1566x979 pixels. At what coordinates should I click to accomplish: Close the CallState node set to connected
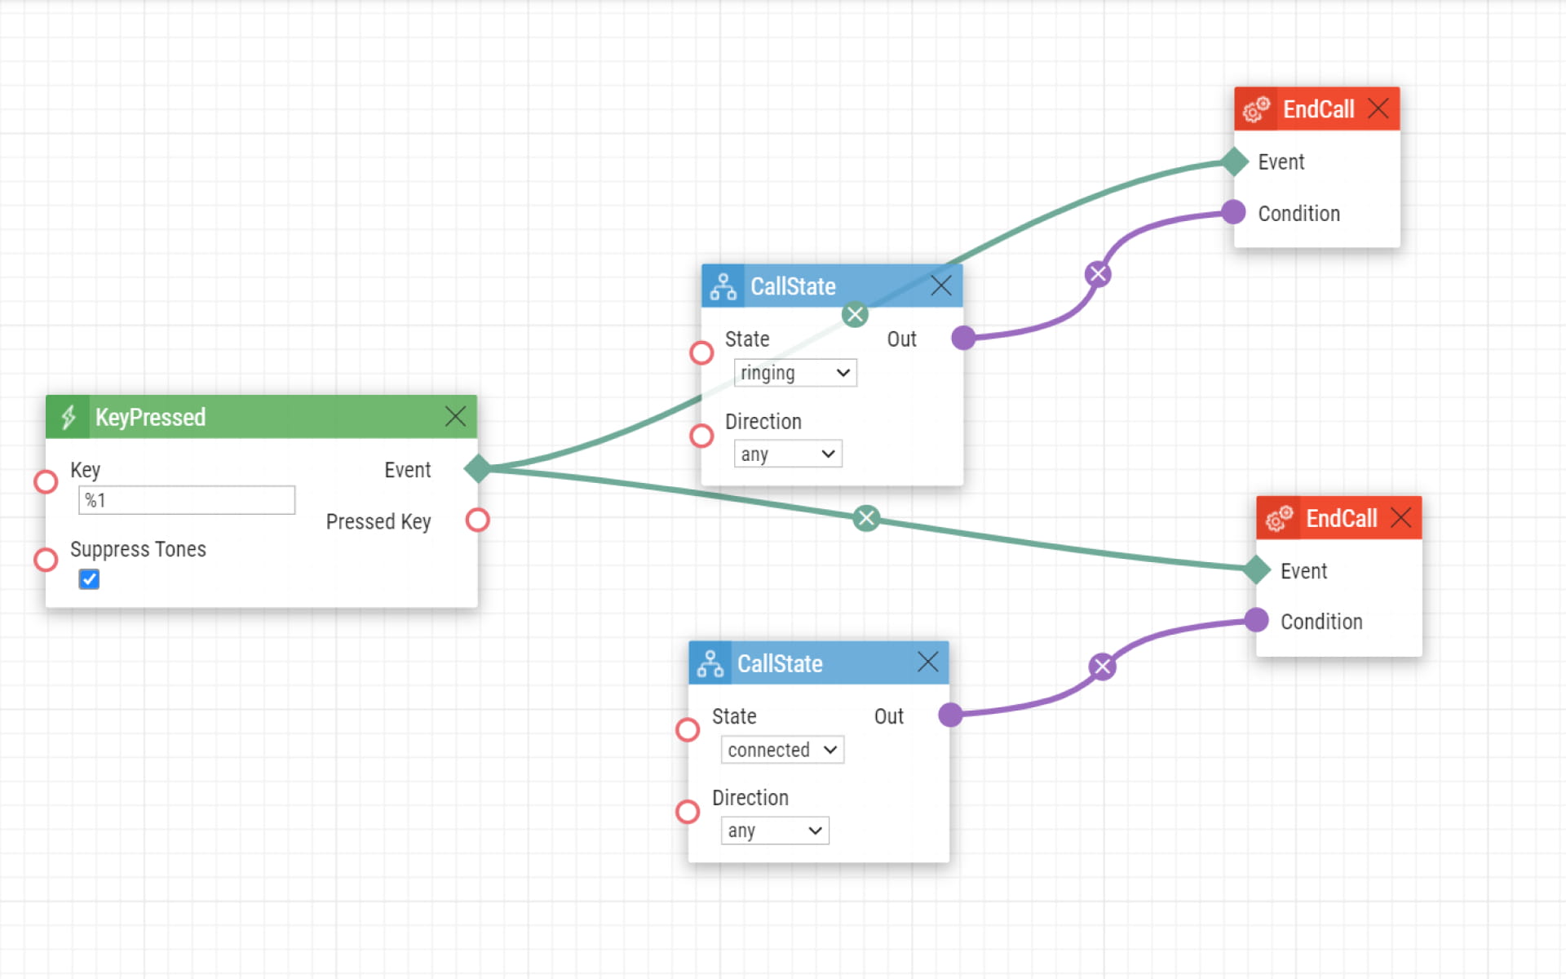click(x=928, y=662)
